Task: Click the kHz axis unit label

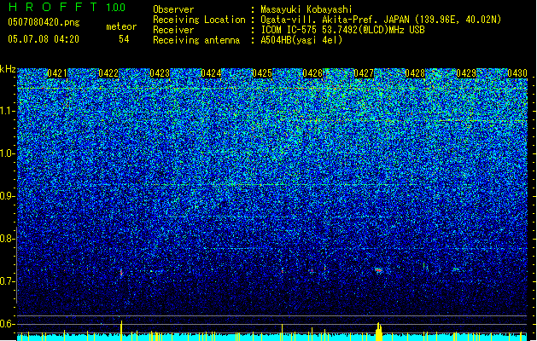Action: 8,69
